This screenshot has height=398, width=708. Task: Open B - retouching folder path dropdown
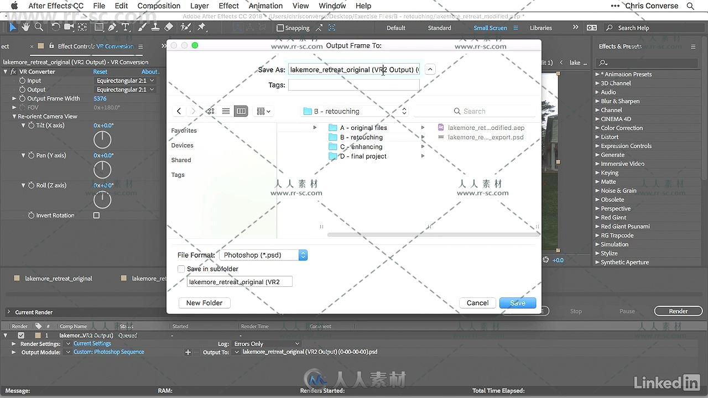click(x=355, y=111)
